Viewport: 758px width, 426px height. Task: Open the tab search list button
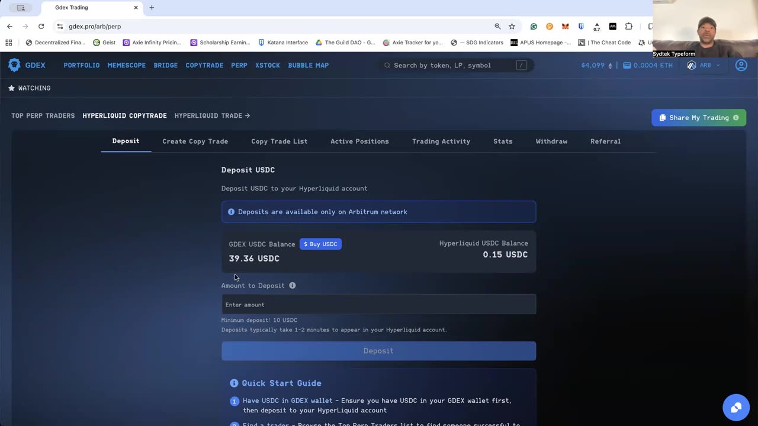21,8
